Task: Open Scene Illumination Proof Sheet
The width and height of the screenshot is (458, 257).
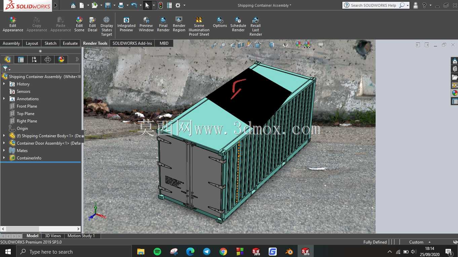Action: [x=199, y=27]
